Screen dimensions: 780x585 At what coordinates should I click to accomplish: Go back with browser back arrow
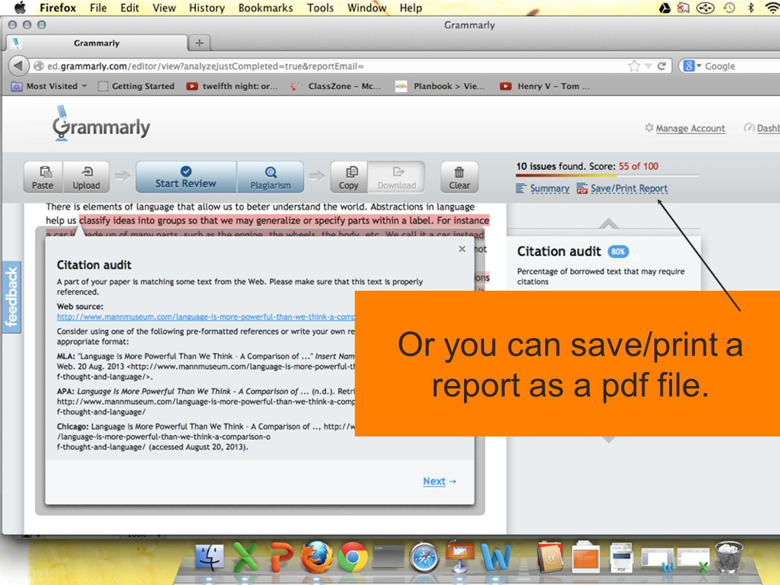18,66
